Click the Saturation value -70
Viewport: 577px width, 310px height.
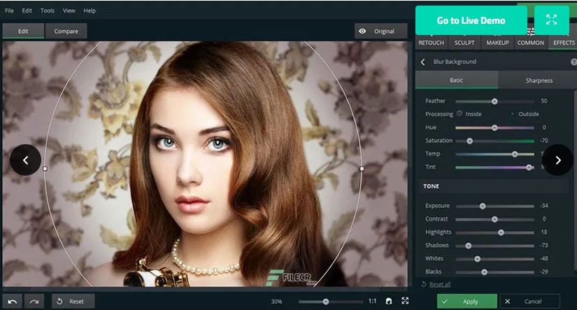(544, 141)
